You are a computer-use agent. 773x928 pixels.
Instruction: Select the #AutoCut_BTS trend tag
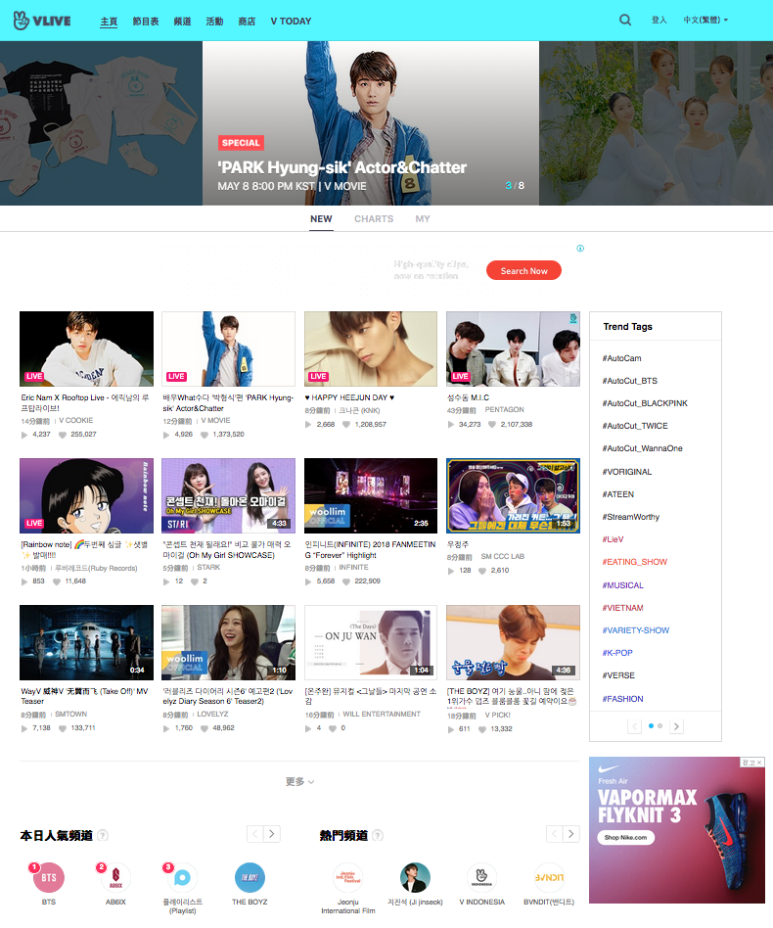[x=630, y=381]
